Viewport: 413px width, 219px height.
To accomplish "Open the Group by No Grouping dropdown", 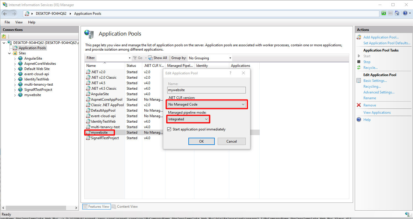I will (x=210, y=58).
